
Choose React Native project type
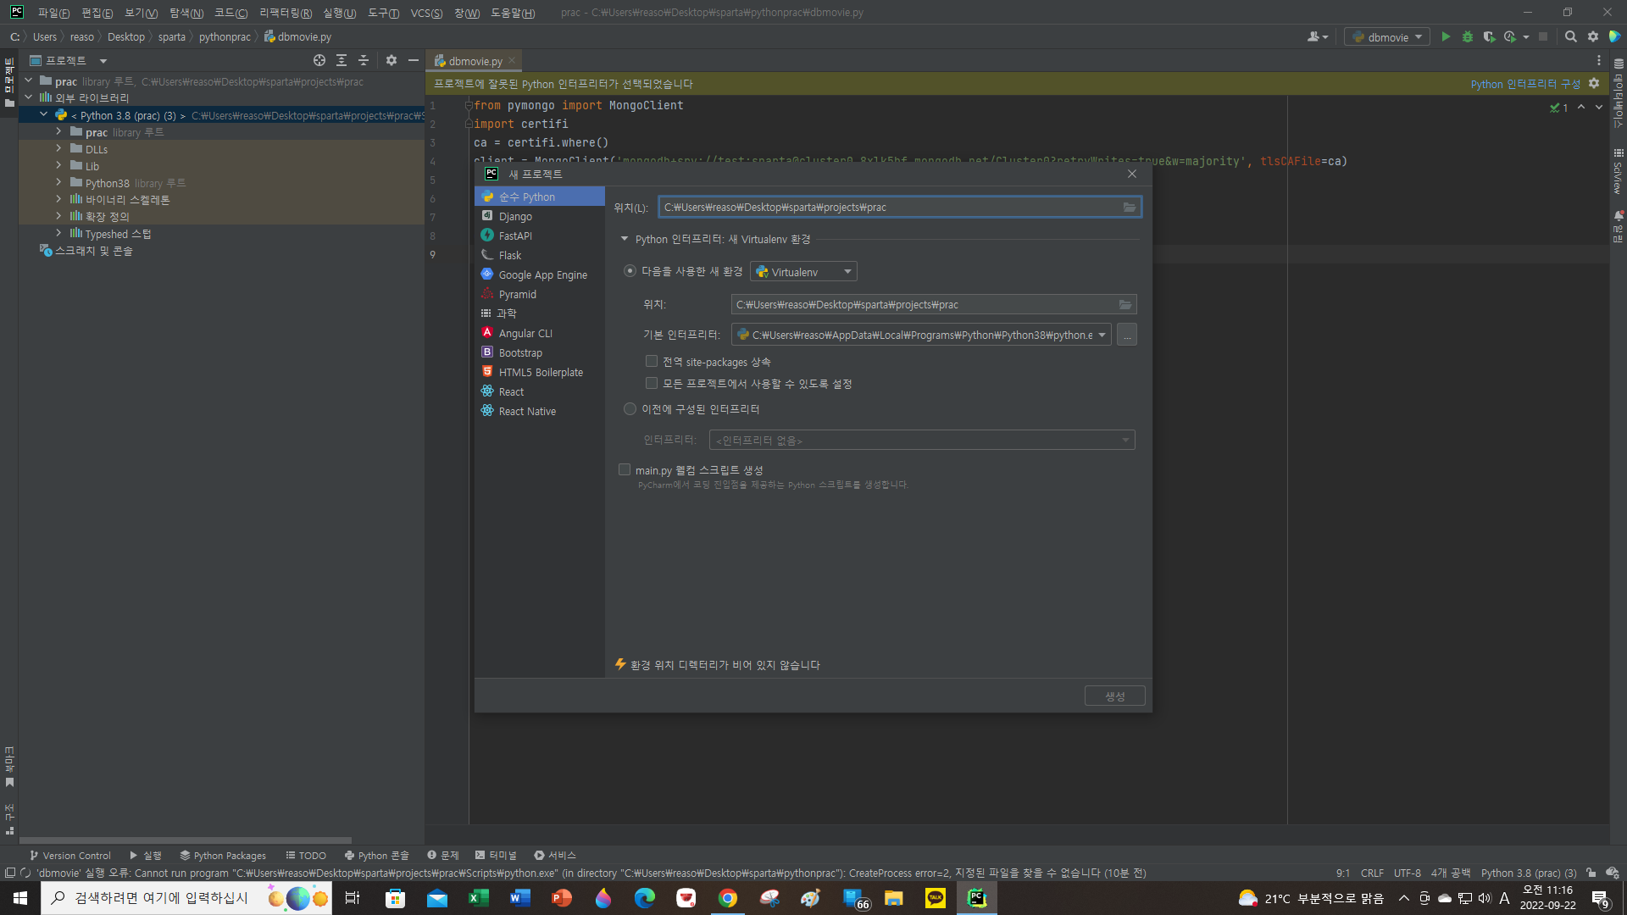pos(527,411)
